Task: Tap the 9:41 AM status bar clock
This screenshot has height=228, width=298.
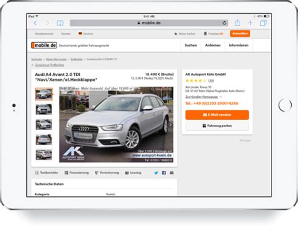Action: pyautogui.click(x=149, y=16)
